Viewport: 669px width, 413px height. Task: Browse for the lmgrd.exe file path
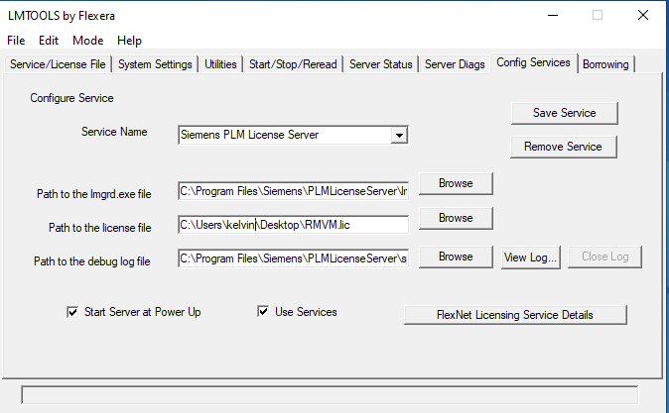[456, 183]
